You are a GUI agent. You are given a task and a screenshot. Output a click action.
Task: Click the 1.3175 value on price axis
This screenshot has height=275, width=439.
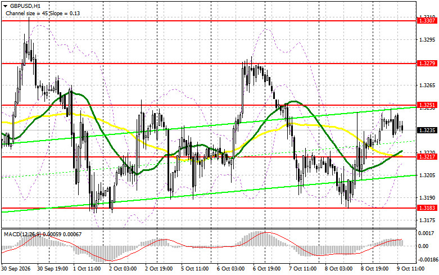pyautogui.click(x=427, y=220)
